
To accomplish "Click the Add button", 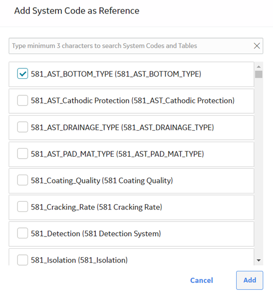I will pos(249,280).
